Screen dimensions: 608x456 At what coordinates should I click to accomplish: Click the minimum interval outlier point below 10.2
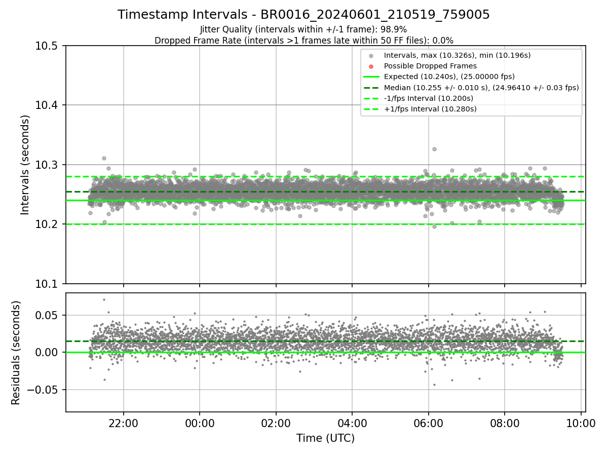434,226
